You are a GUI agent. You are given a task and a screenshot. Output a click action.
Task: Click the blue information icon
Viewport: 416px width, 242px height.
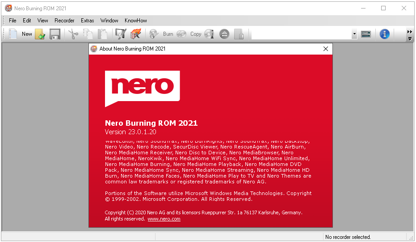pos(384,34)
